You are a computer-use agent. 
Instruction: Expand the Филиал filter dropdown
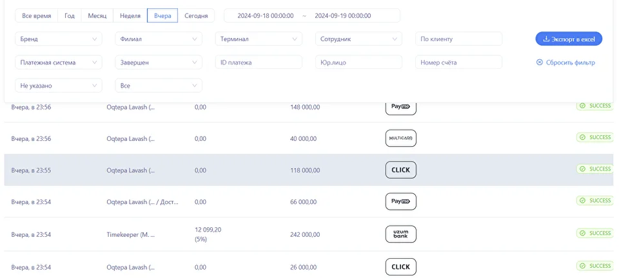tap(158, 39)
